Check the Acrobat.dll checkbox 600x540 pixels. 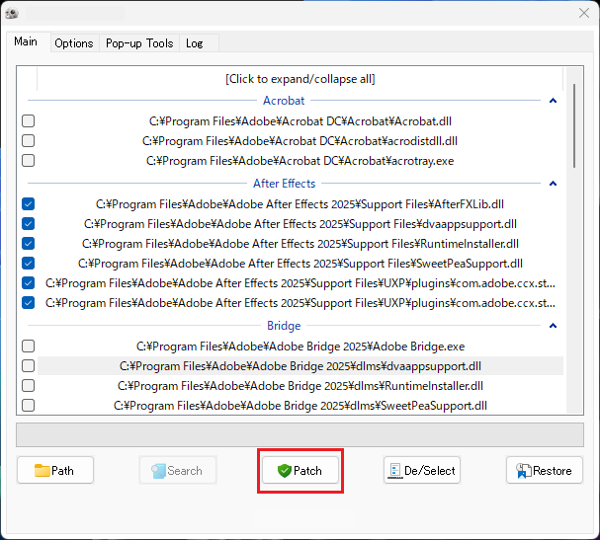29,121
